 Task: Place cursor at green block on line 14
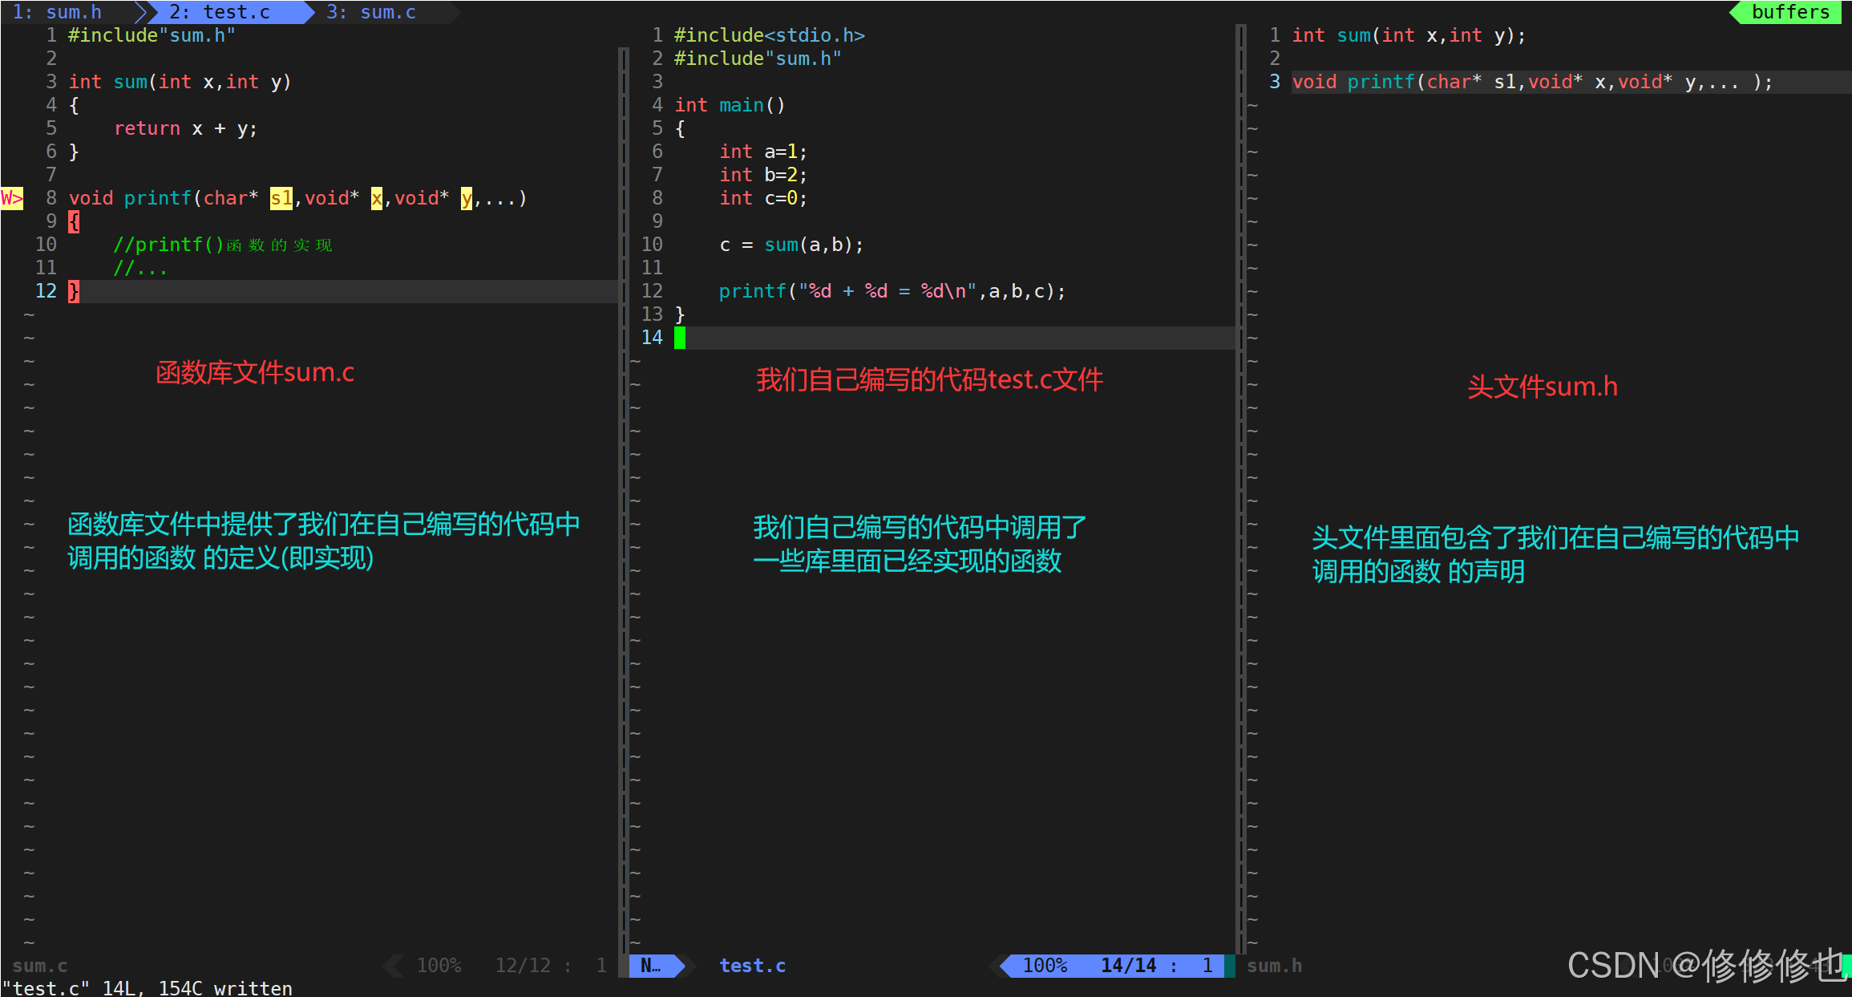click(x=680, y=338)
